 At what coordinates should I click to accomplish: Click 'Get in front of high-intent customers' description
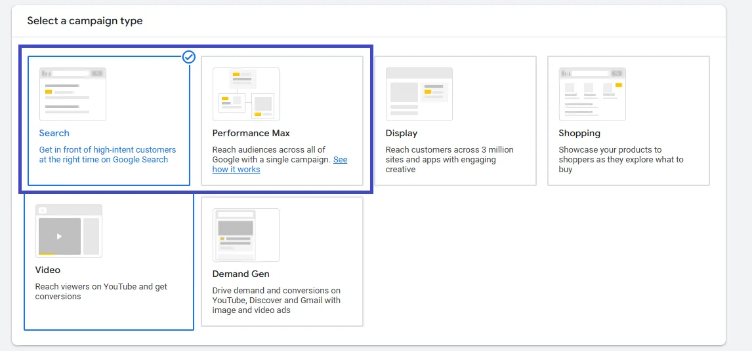(108, 155)
